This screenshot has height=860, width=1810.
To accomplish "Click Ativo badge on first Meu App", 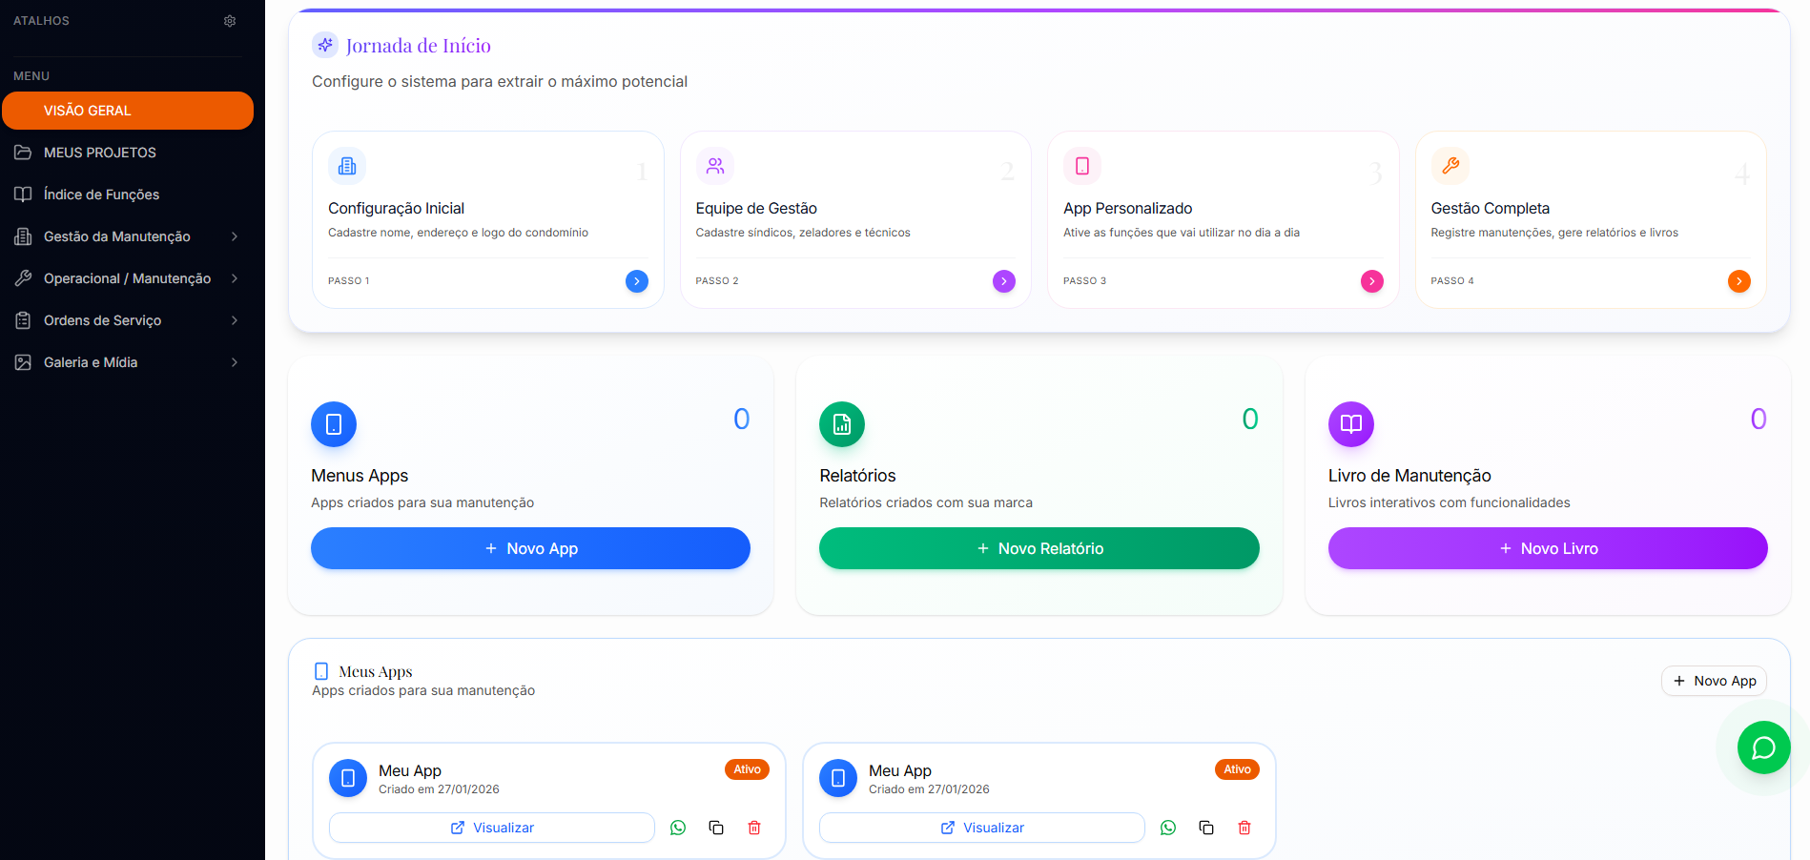I will point(748,769).
